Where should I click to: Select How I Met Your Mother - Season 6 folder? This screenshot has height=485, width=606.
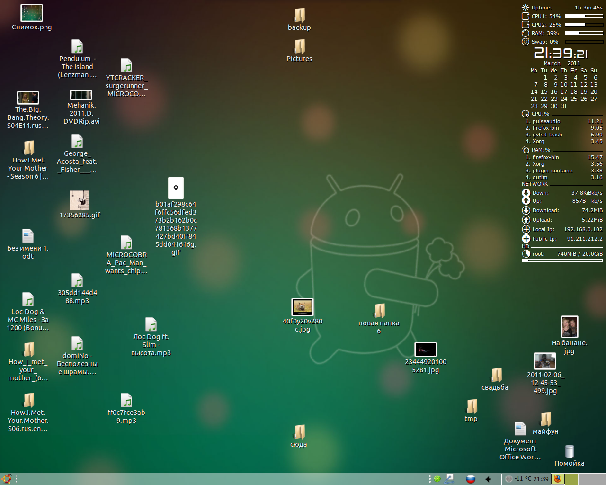[x=28, y=160]
